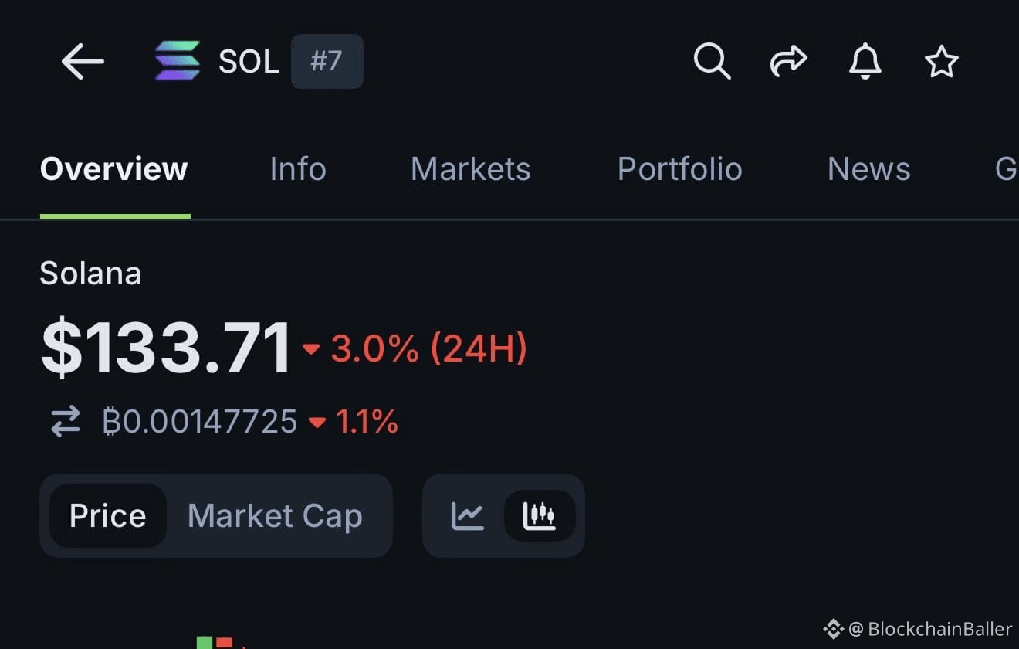Switch to the Info tab
1019x649 pixels.
(298, 169)
